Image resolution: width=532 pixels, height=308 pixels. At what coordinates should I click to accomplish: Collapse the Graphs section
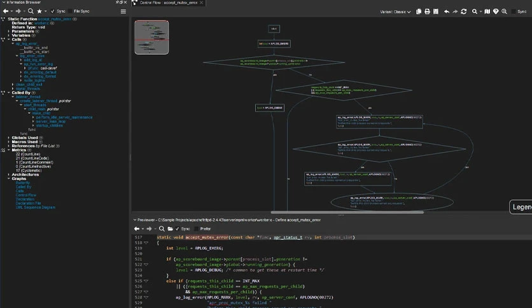coord(9,178)
